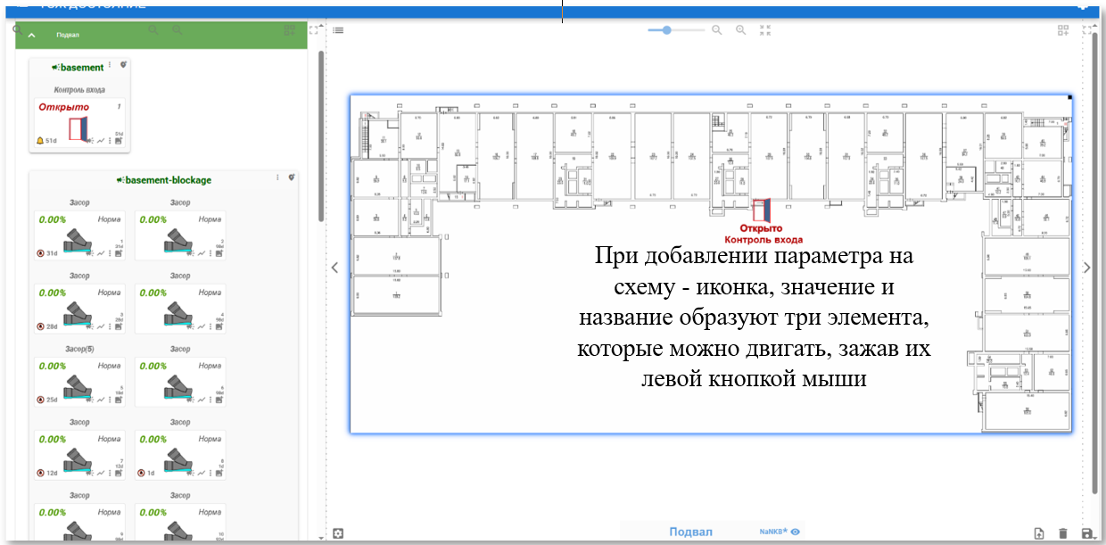
Task: Open three-dot menu of Засор widget 6
Action: 210,400
